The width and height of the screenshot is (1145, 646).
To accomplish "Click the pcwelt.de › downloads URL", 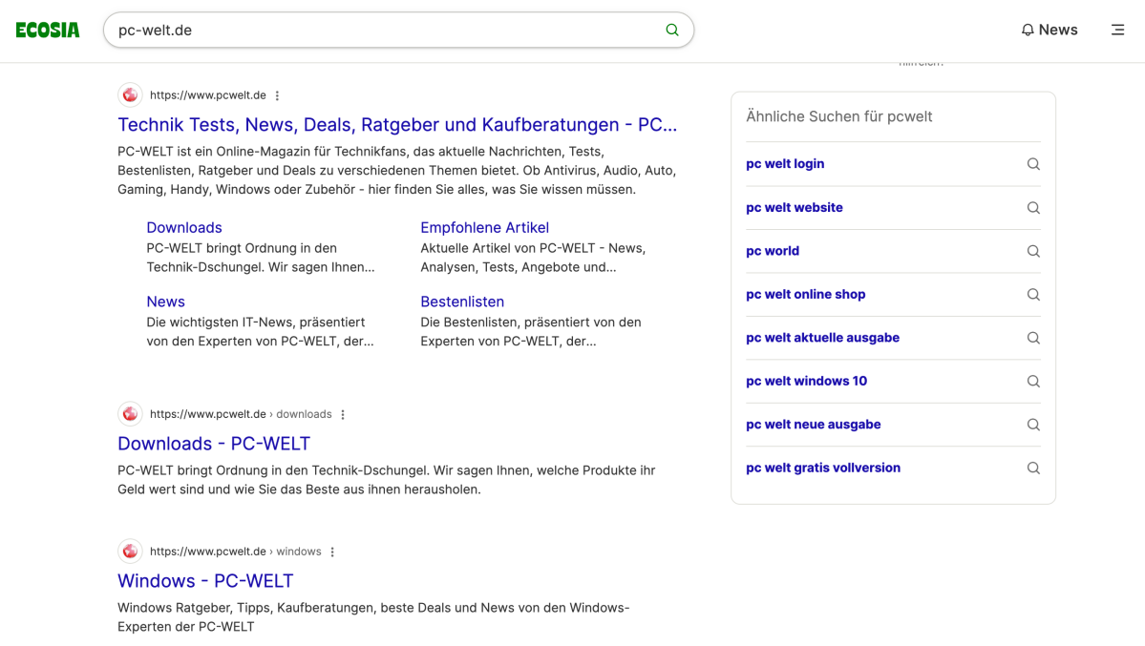I will 241,414.
